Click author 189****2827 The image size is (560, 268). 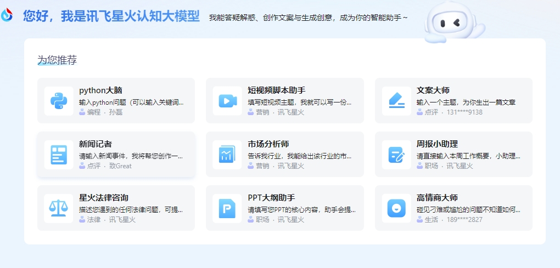tap(464, 220)
